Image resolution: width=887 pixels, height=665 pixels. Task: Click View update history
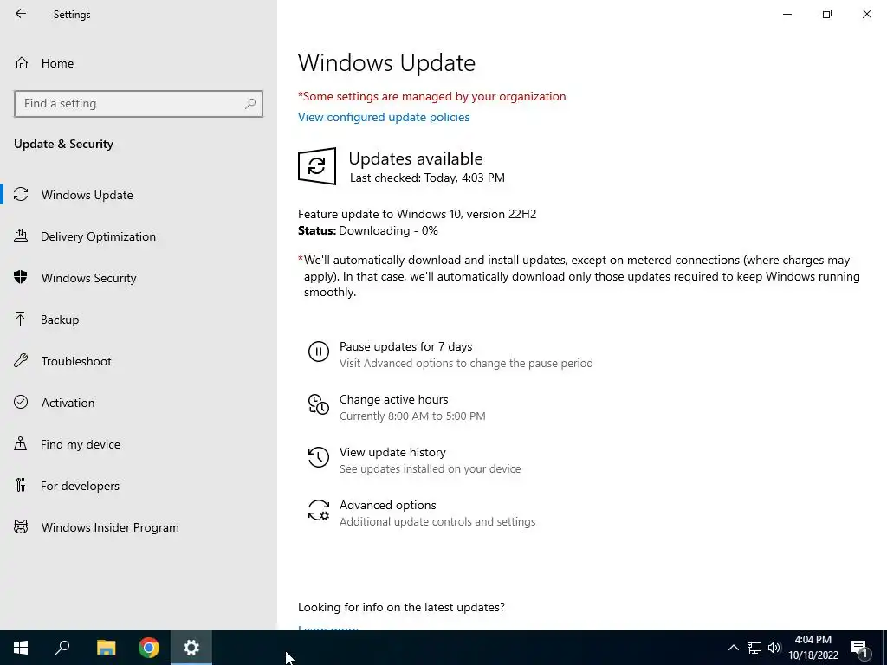point(392,452)
